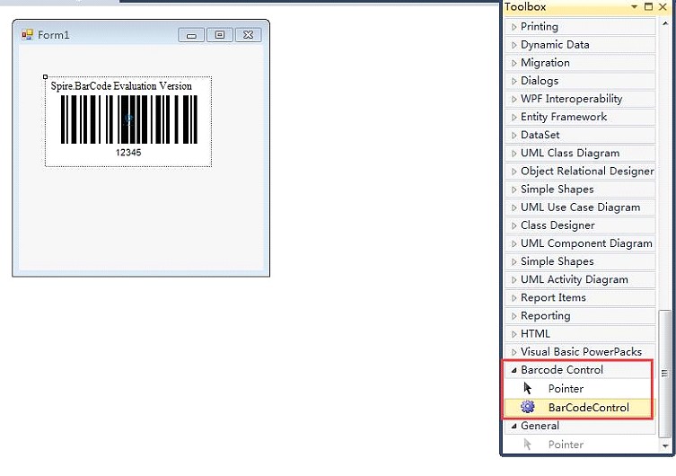Click the Class Designer group label
Screen dimensions: 676x476
coord(557,225)
